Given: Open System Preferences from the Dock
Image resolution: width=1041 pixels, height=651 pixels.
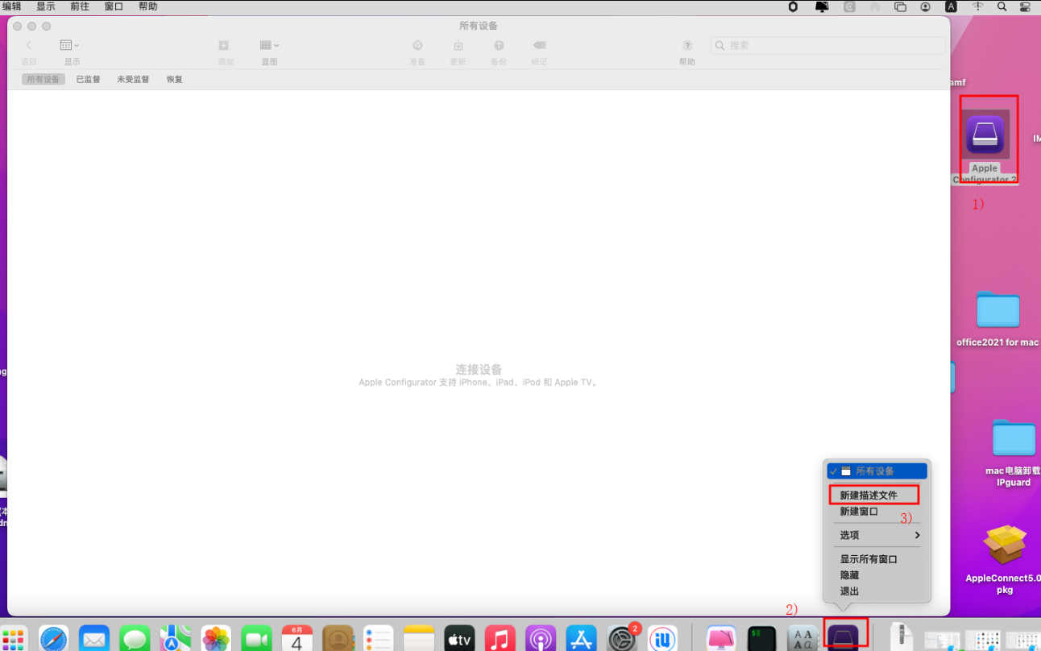Looking at the screenshot, I should tap(622, 640).
